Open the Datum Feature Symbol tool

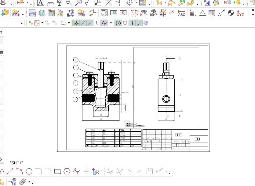[60, 3]
